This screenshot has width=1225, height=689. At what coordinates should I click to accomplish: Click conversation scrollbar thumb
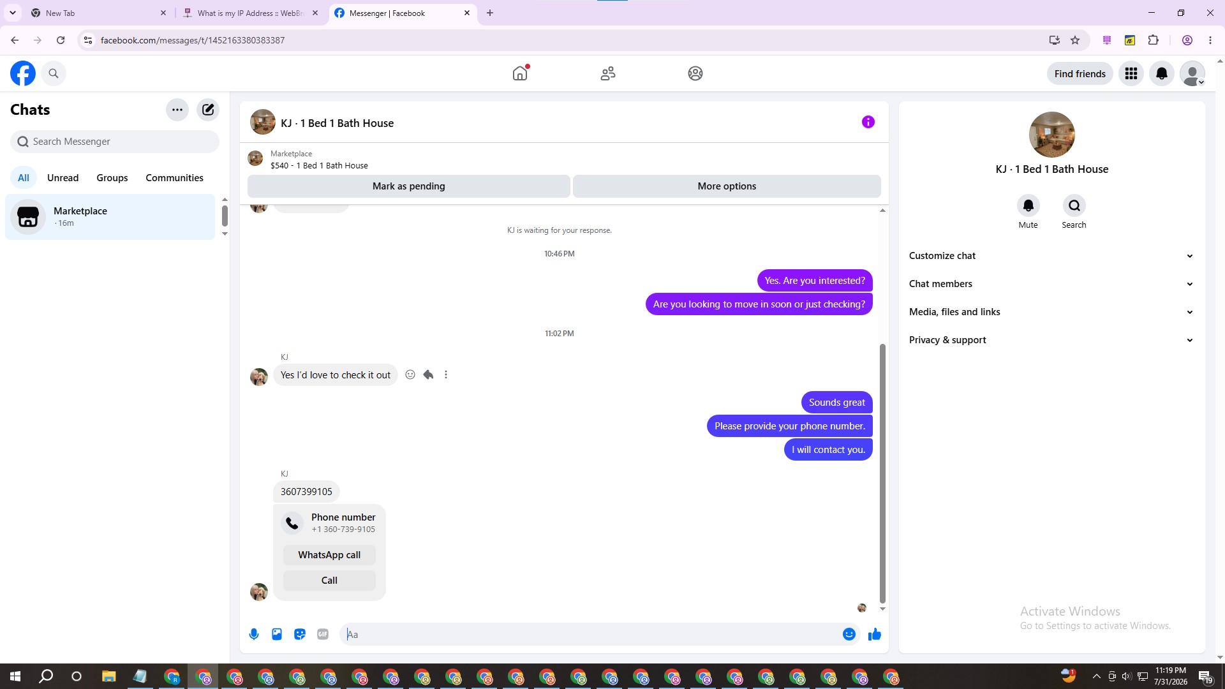(x=882, y=473)
